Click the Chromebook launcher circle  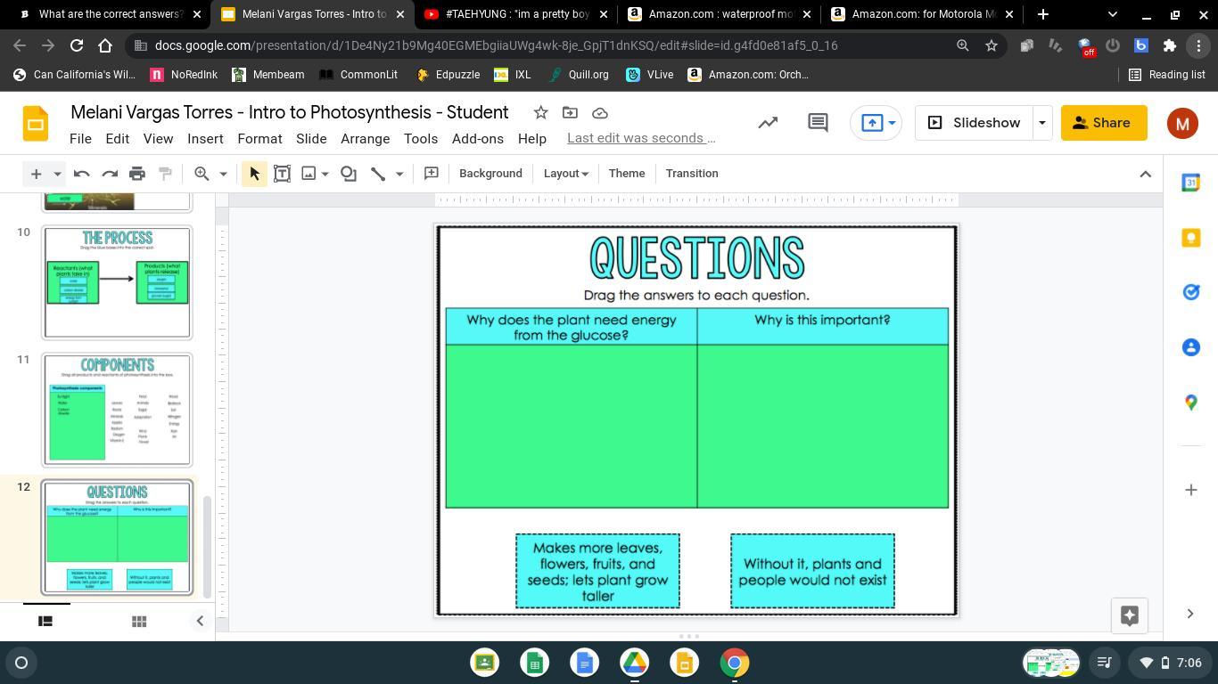21,663
